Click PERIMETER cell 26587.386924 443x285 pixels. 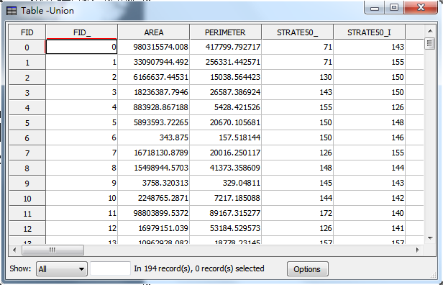click(x=225, y=92)
